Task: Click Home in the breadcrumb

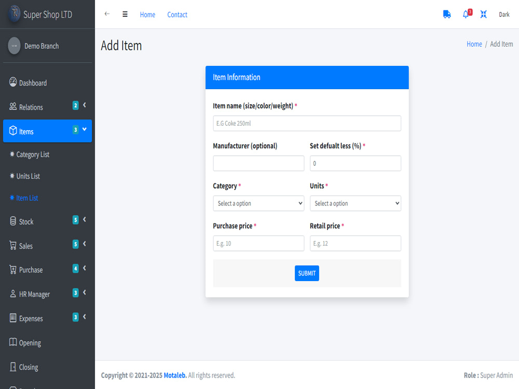Action: [474, 44]
